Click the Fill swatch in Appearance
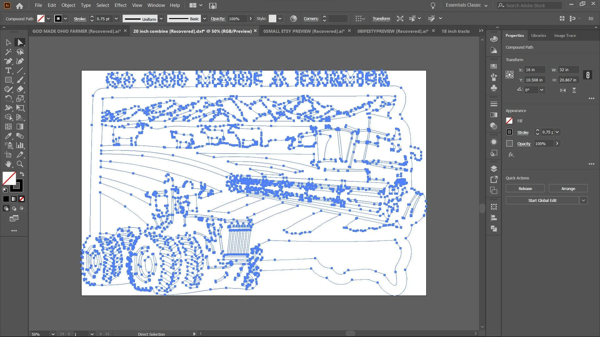The height and width of the screenshot is (337, 600). 509,121
